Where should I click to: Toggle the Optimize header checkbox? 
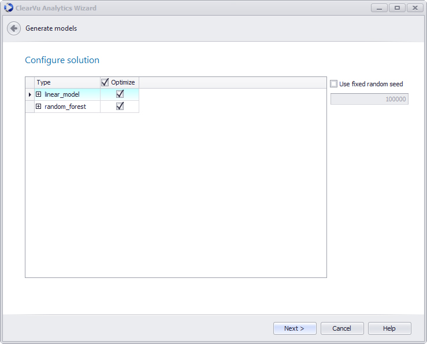pyautogui.click(x=105, y=82)
